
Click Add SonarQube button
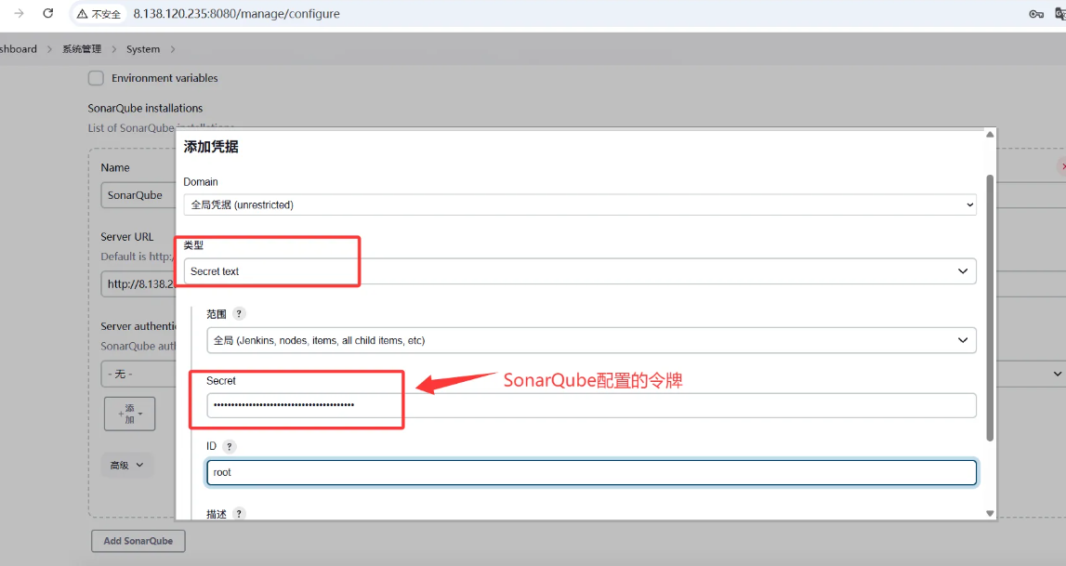coord(138,541)
